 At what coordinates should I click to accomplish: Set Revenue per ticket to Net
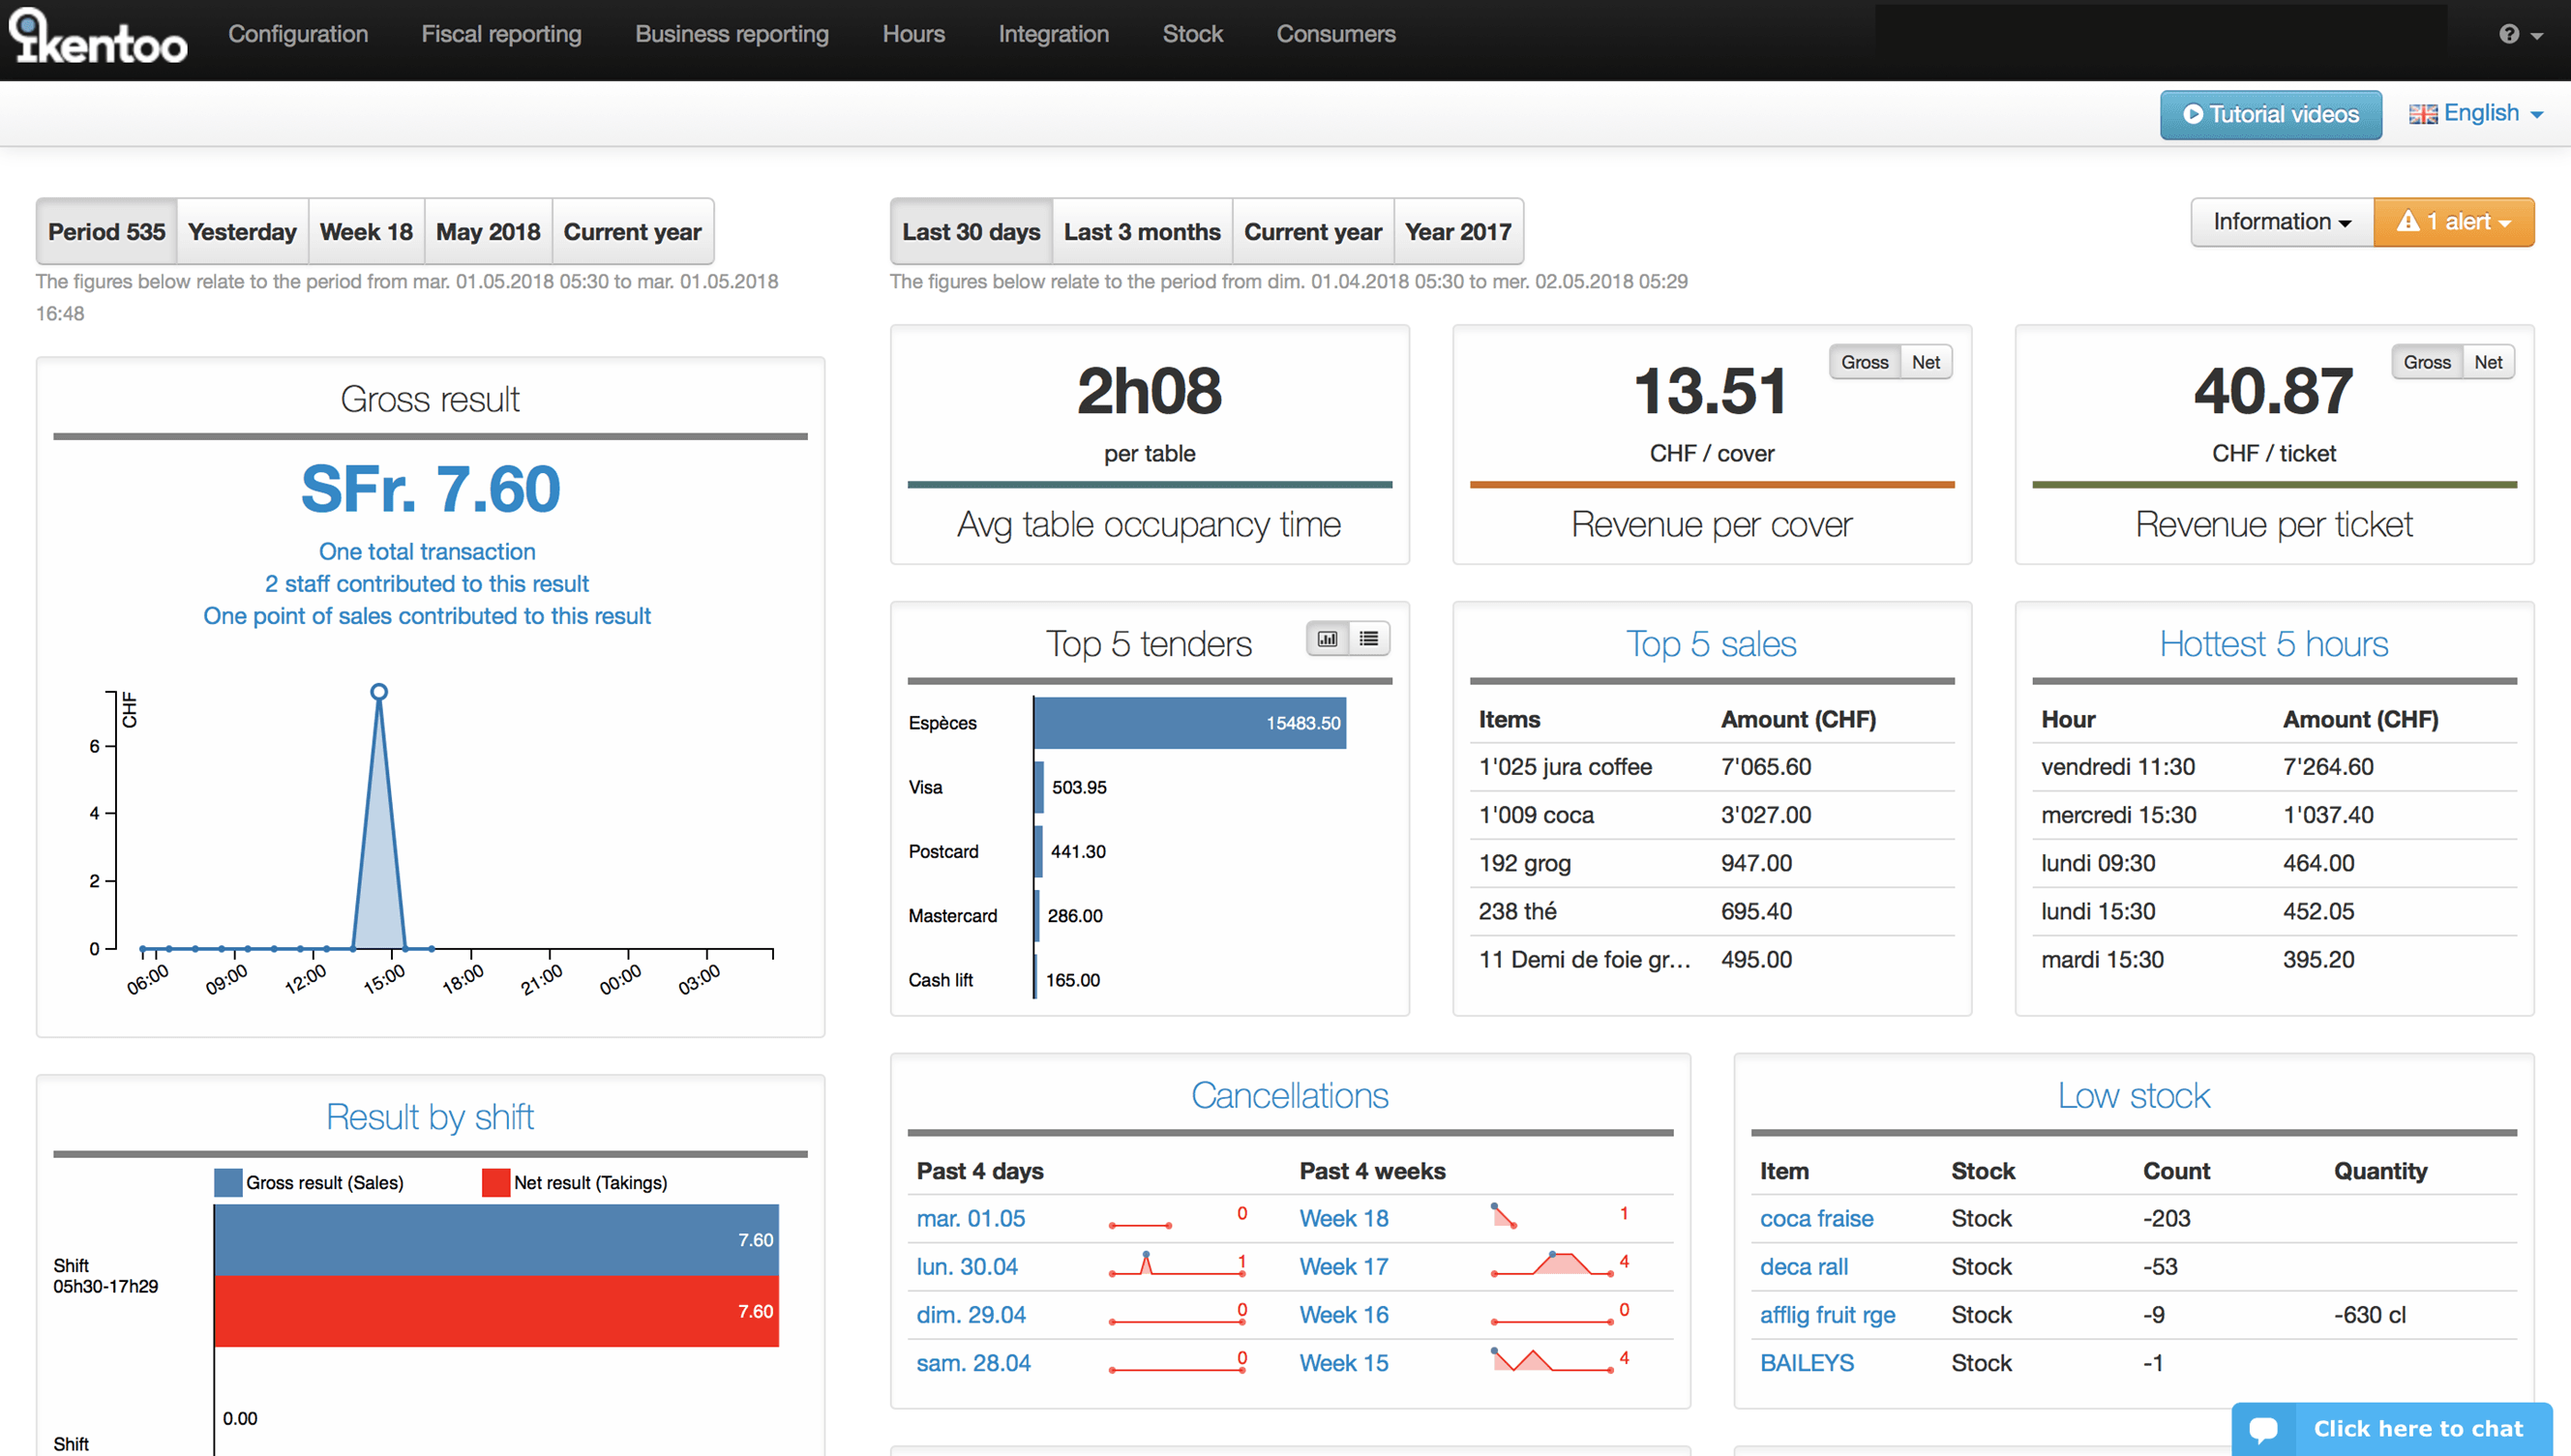tap(2488, 362)
